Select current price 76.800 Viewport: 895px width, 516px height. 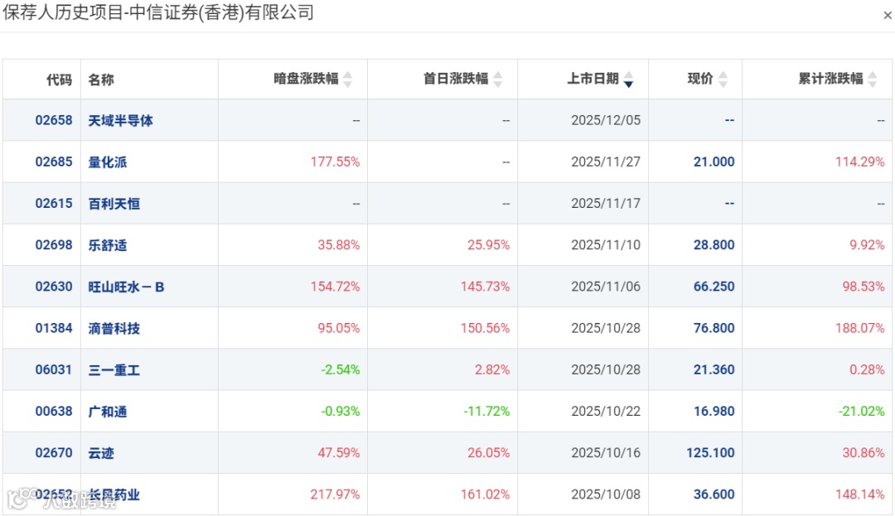[714, 329]
